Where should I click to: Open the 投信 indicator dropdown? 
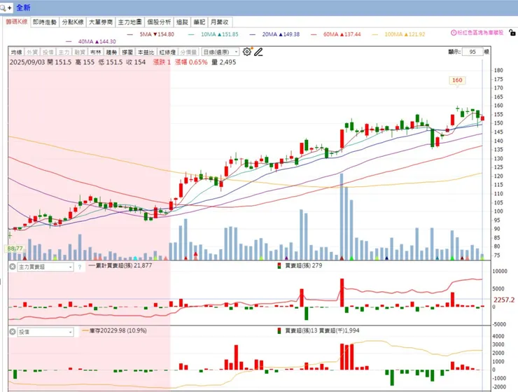point(45,332)
